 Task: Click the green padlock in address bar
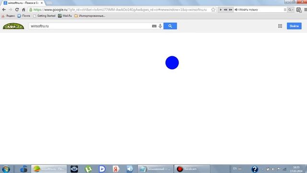point(31,10)
